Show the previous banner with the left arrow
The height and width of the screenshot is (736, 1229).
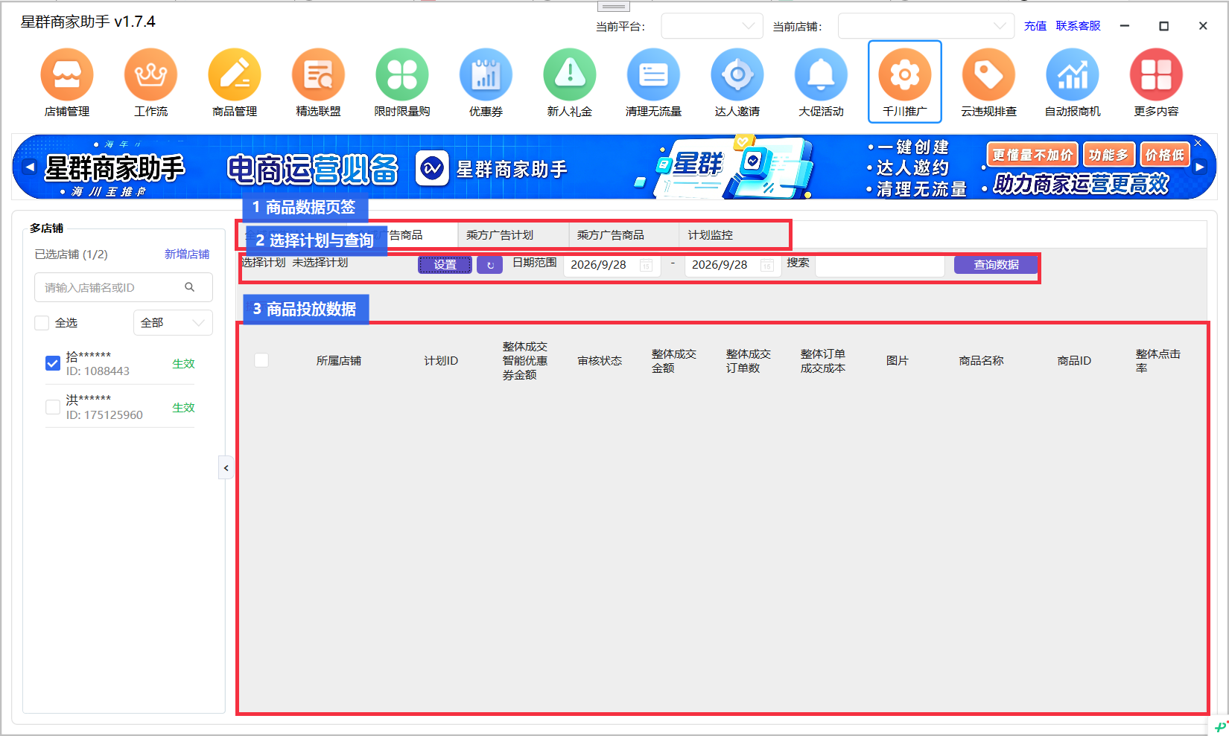click(x=29, y=167)
